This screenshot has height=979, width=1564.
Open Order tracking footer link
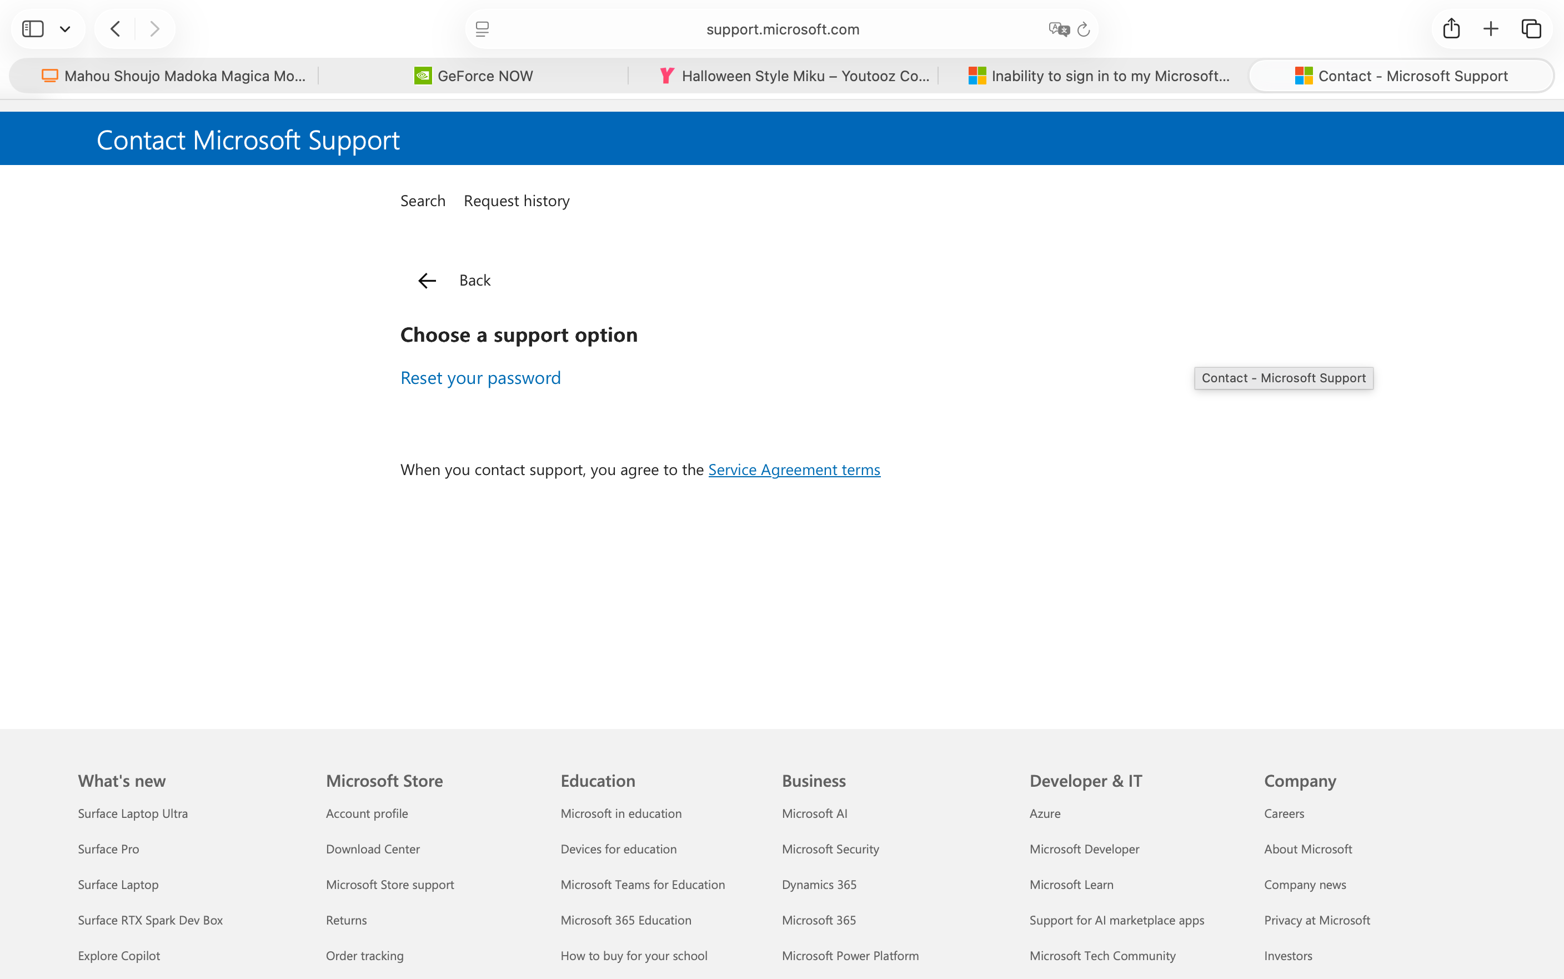[364, 956]
